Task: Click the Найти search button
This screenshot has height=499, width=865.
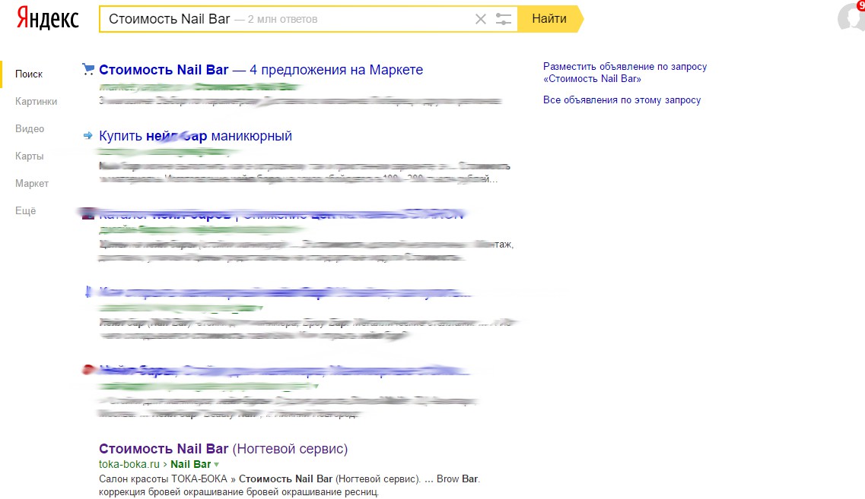Action: [x=549, y=19]
